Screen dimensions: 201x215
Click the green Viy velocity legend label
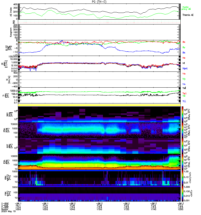[x=184, y=79]
